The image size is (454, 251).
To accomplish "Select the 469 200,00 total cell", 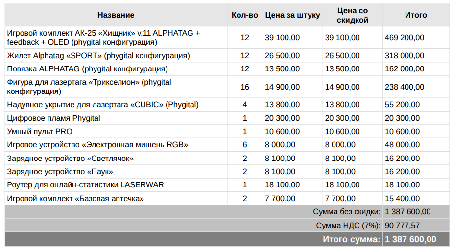I will 405,38.
